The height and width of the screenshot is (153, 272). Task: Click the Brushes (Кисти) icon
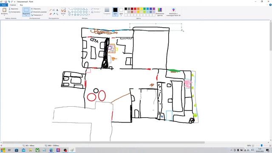coord(63,10)
